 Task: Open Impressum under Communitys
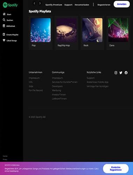pyautogui.click(x=57, y=78)
